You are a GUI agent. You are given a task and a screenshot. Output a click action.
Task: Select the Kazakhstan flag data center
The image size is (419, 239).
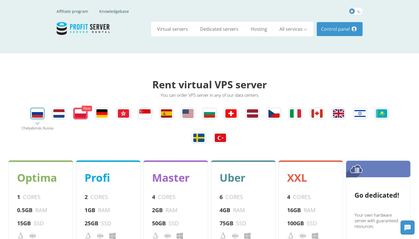(382, 113)
